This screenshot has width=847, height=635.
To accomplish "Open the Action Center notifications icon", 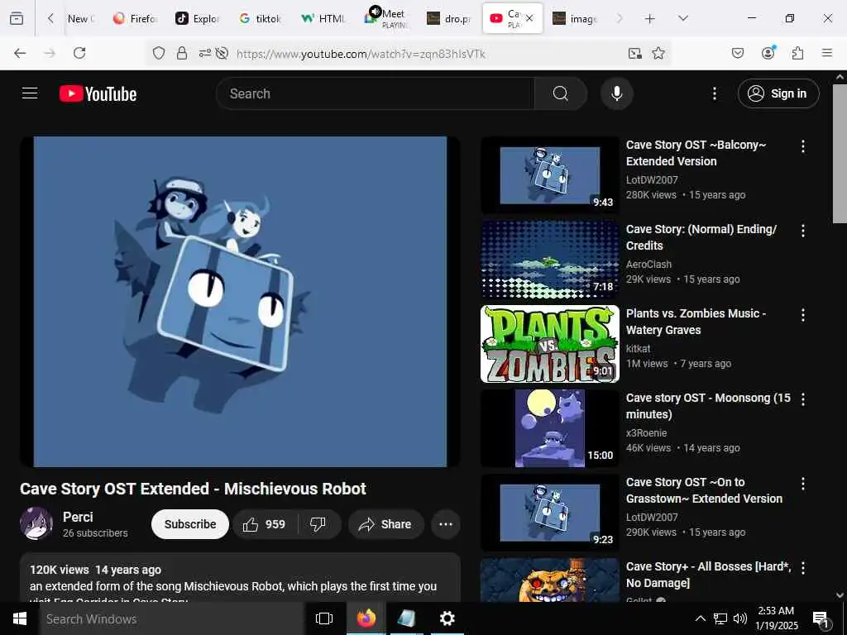I will pos(821,619).
